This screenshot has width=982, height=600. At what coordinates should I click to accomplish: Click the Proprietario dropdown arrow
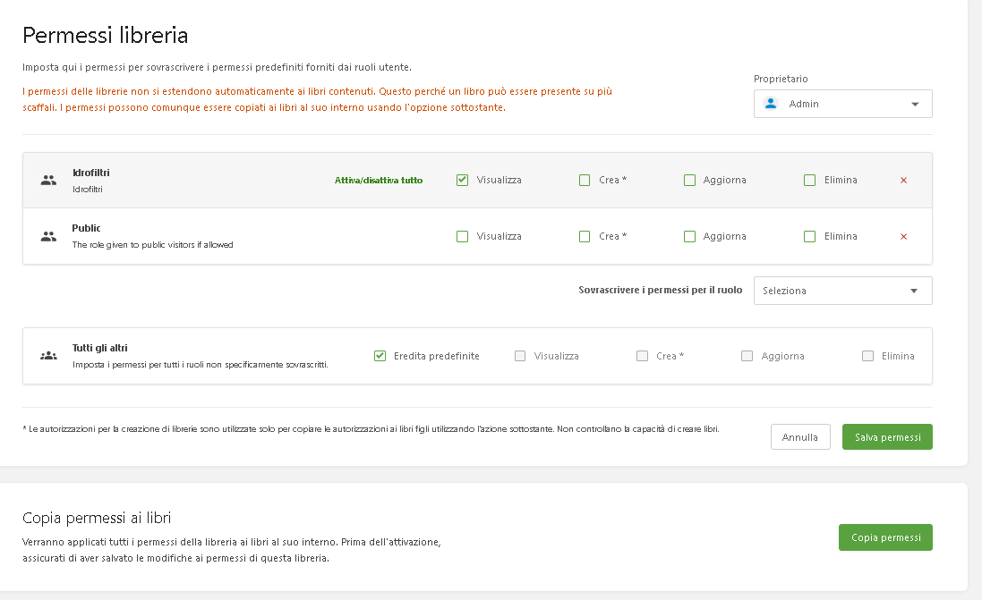click(914, 104)
